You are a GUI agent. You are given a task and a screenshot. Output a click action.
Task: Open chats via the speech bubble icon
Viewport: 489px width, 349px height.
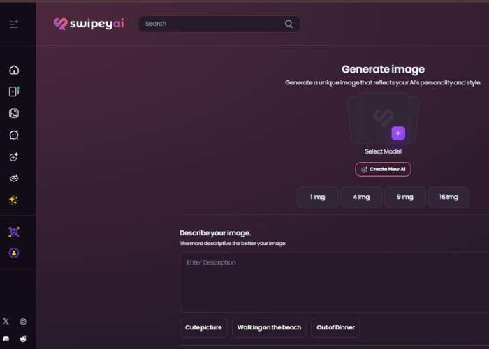(14, 135)
